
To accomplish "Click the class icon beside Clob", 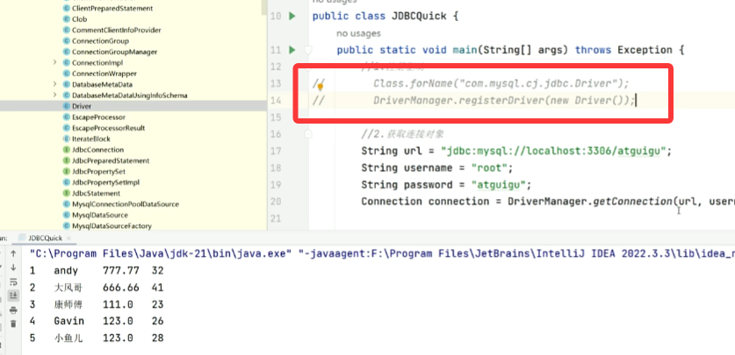I will 67,19.
